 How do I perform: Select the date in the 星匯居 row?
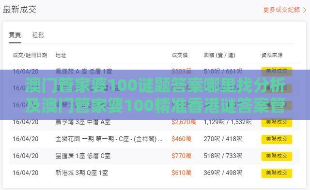[26, 156]
